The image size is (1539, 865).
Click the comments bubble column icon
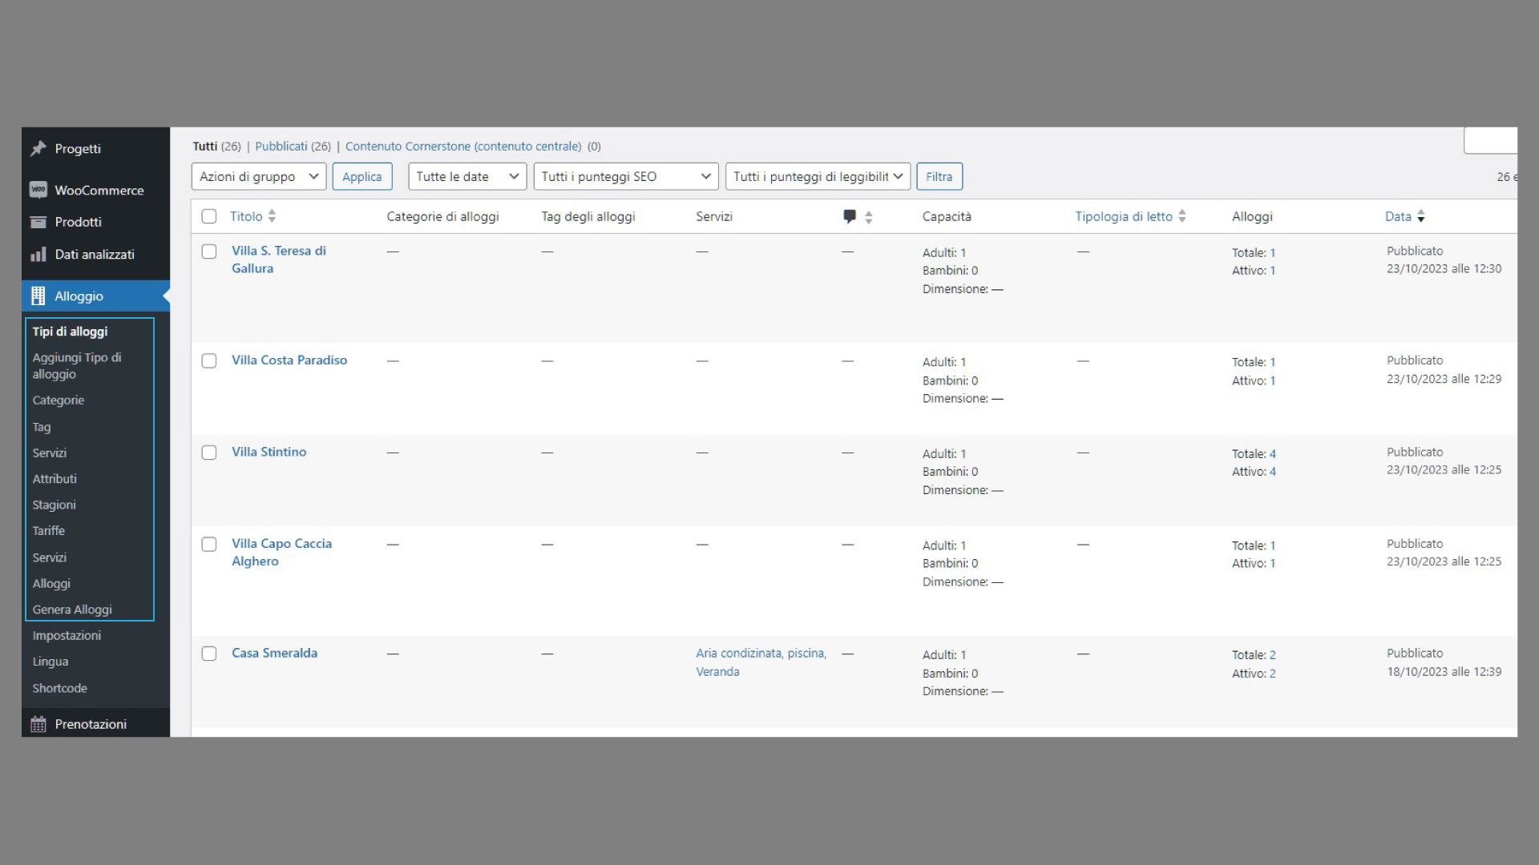(x=850, y=216)
